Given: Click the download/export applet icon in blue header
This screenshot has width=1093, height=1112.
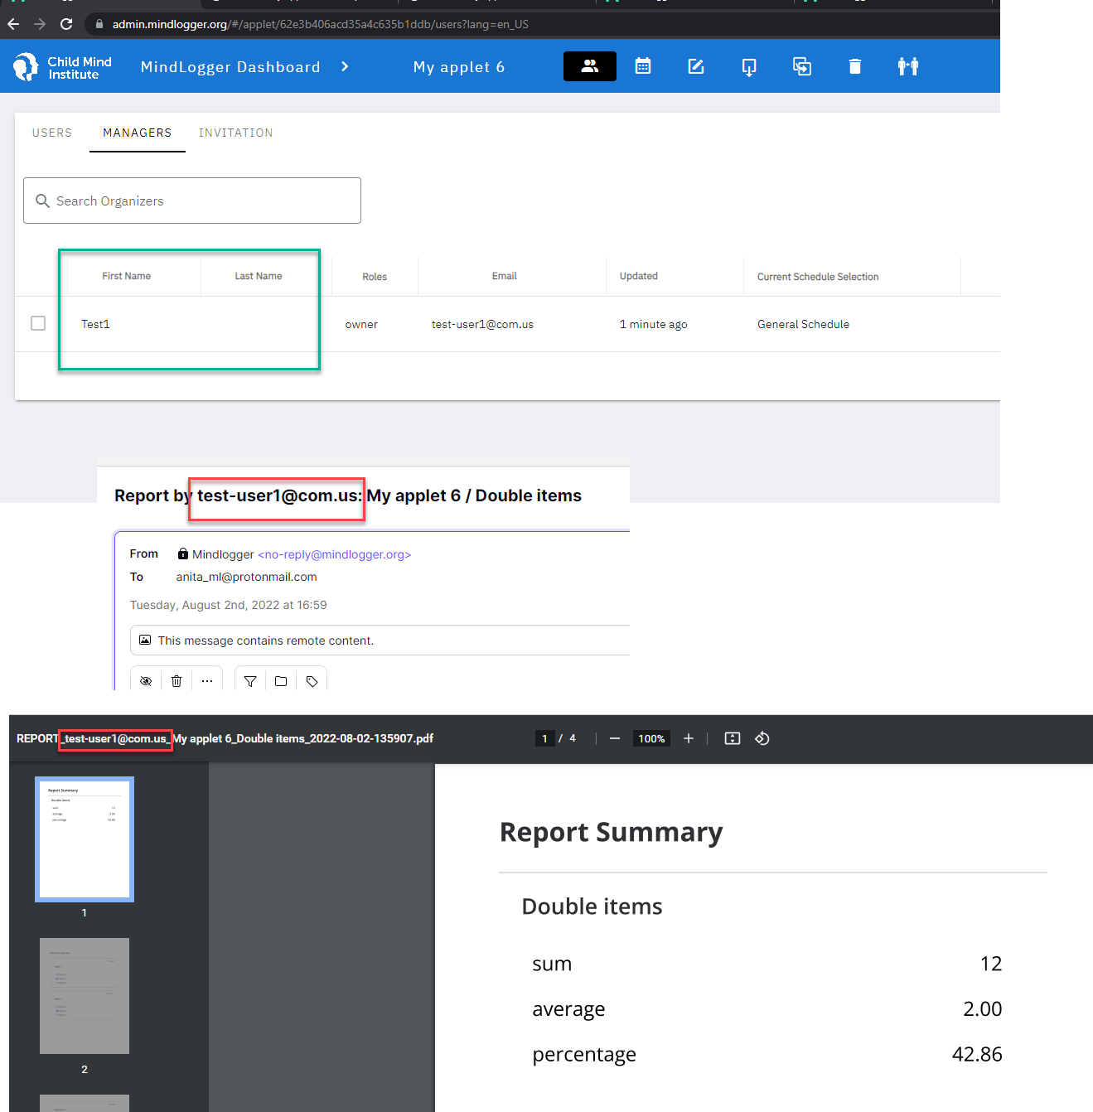Looking at the screenshot, I should coord(749,67).
